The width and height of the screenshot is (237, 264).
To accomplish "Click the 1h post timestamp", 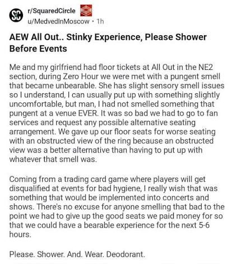I will pos(100,21).
